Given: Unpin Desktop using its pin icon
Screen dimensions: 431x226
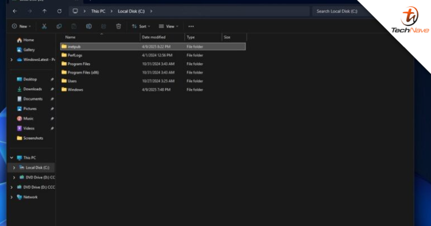Looking at the screenshot, I should pyautogui.click(x=52, y=79).
